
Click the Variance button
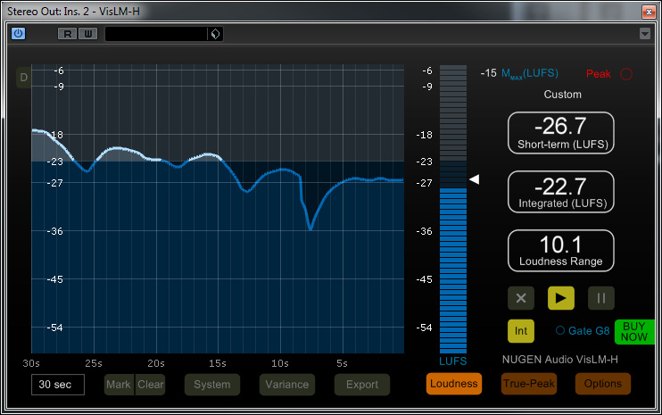(x=287, y=385)
